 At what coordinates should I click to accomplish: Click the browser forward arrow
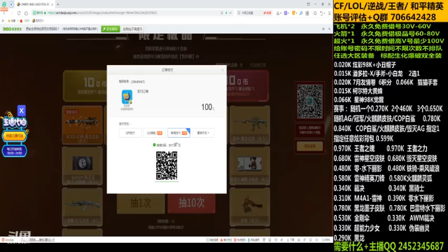(x=11, y=13)
